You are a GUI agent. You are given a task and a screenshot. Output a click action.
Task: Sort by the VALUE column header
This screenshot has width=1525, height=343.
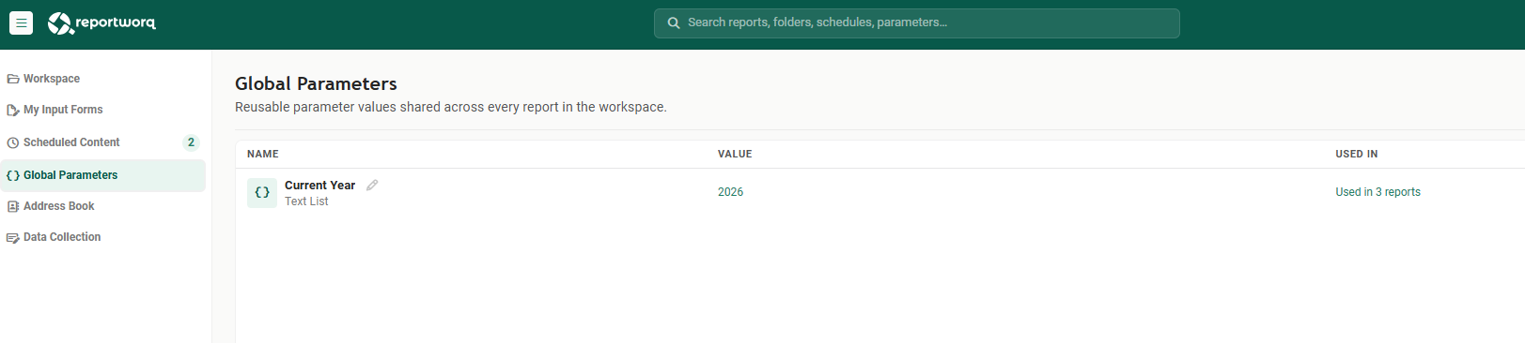click(735, 154)
